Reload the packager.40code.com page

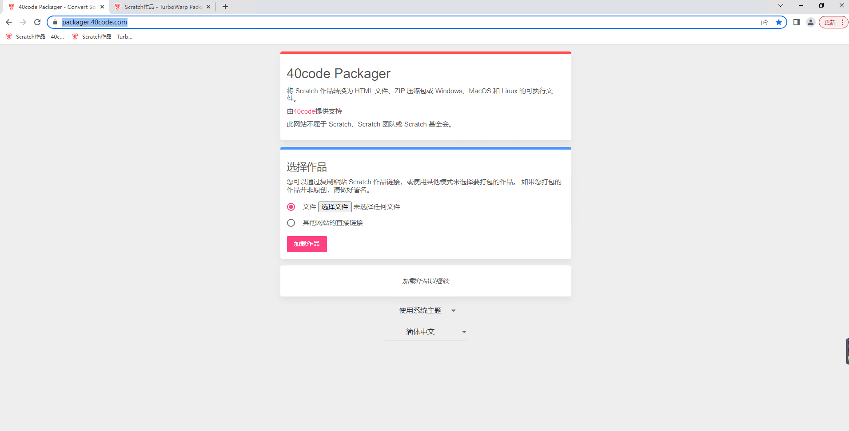(37, 22)
